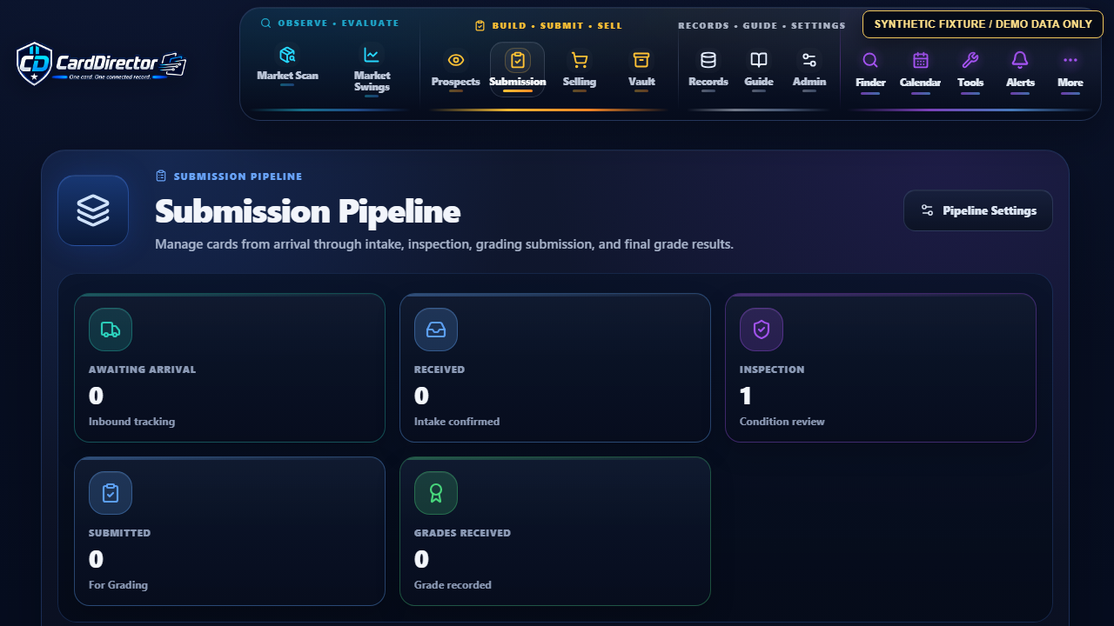
Task: Click the Records • Guide • Settings heading
Action: 762,26
